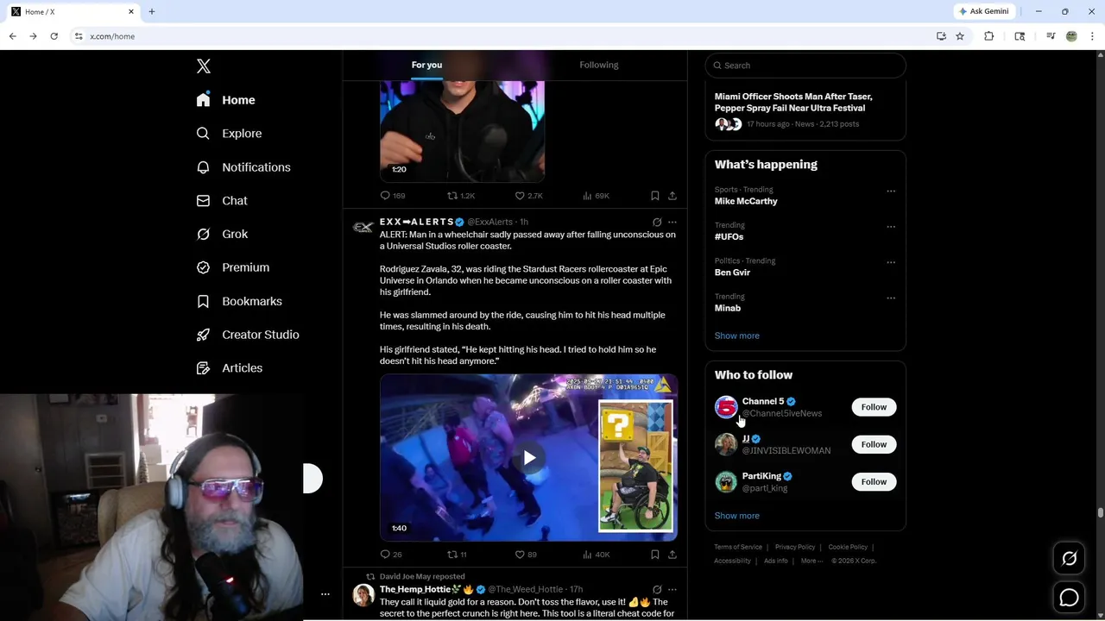Screen dimensions: 1105x621
Task: Open PartiKing profile avatar
Action: tap(726, 481)
